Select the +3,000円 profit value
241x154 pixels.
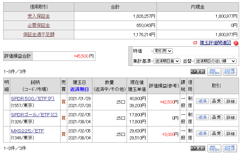point(170,134)
